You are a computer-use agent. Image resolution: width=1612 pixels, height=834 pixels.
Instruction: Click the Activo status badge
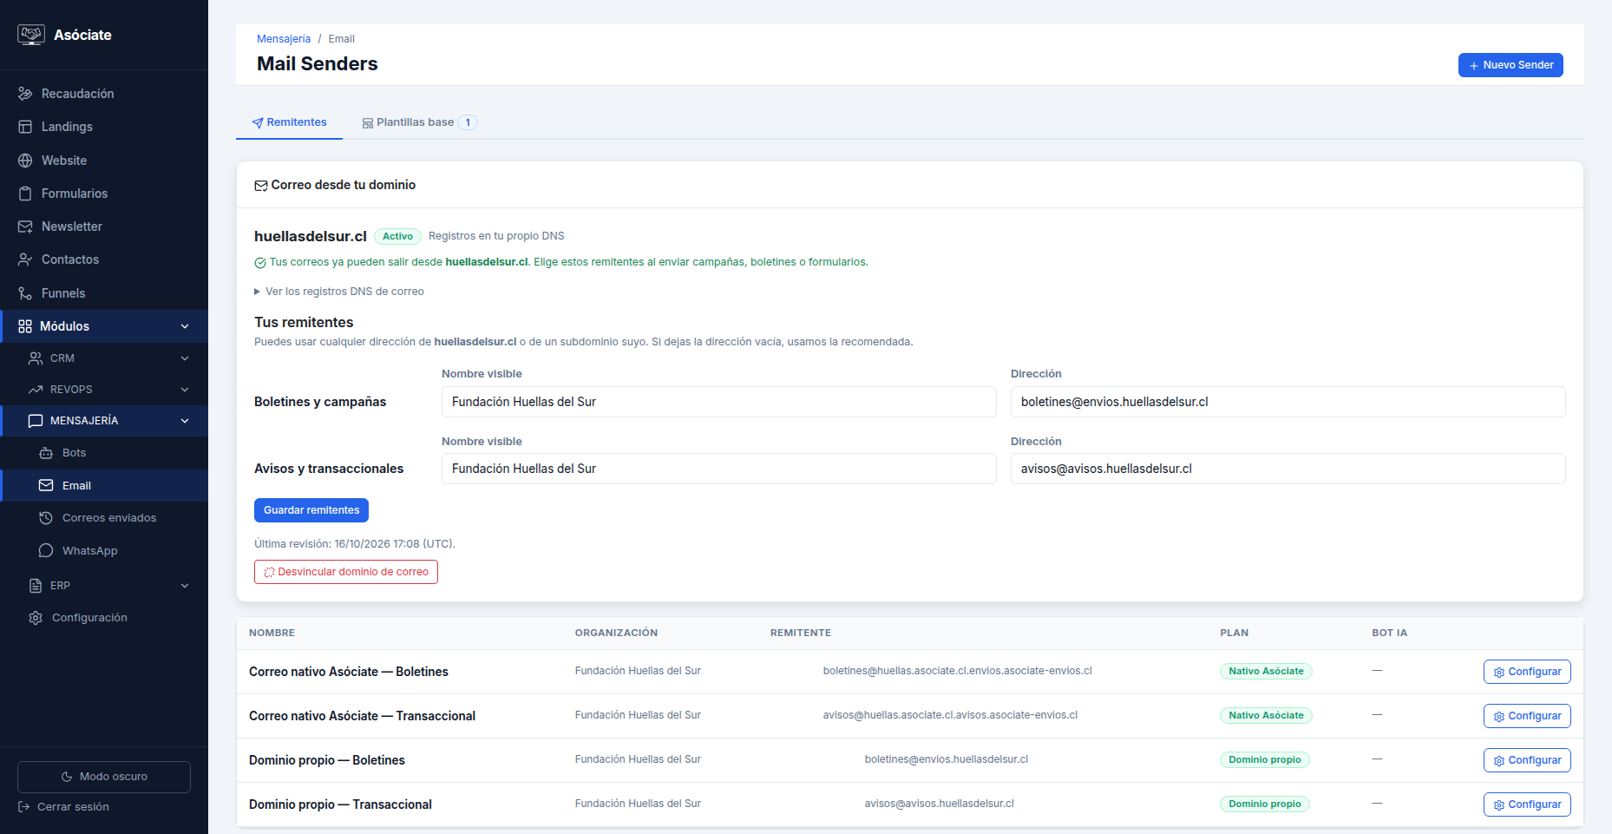pyautogui.click(x=397, y=236)
